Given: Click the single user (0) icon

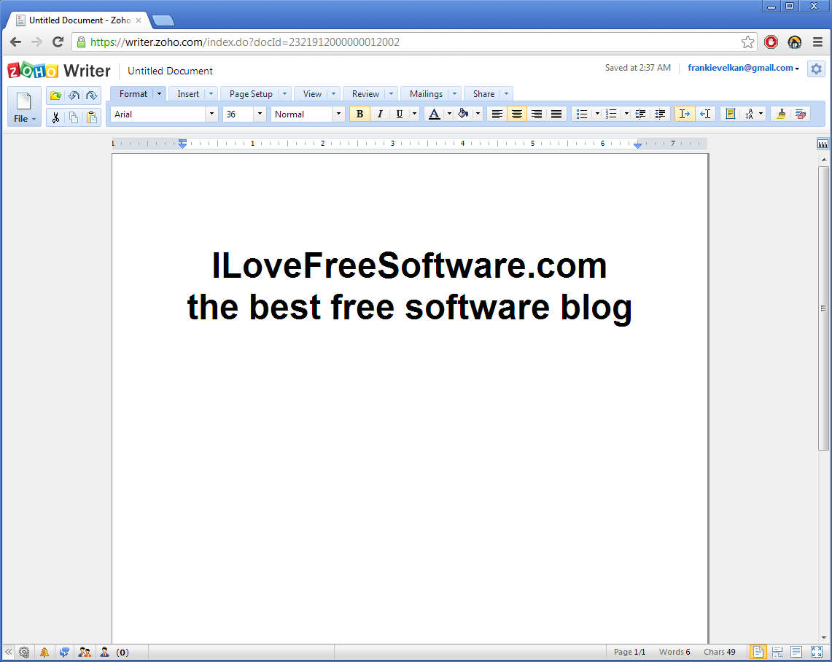Looking at the screenshot, I should point(104,652).
